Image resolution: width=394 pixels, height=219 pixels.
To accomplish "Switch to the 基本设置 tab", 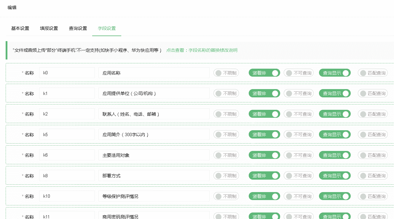I will pyautogui.click(x=20, y=28).
